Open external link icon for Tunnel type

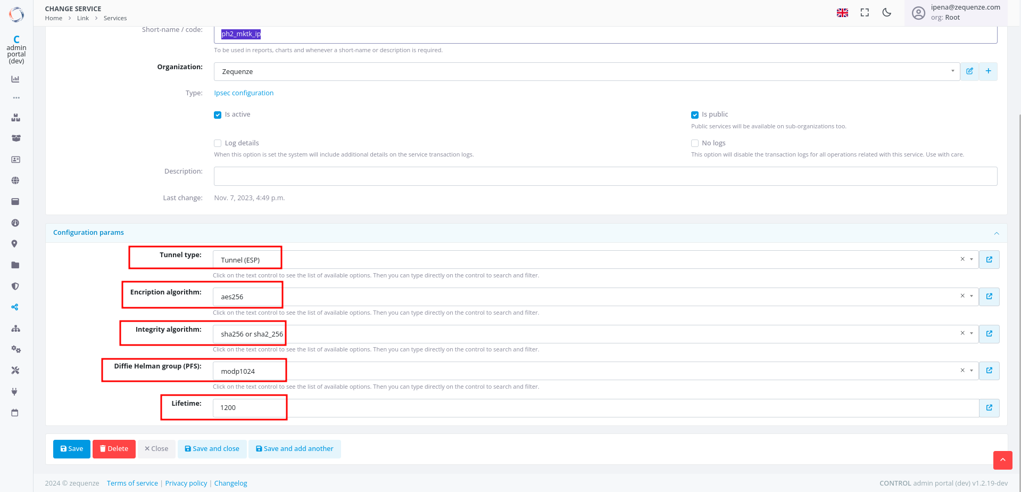(x=989, y=260)
